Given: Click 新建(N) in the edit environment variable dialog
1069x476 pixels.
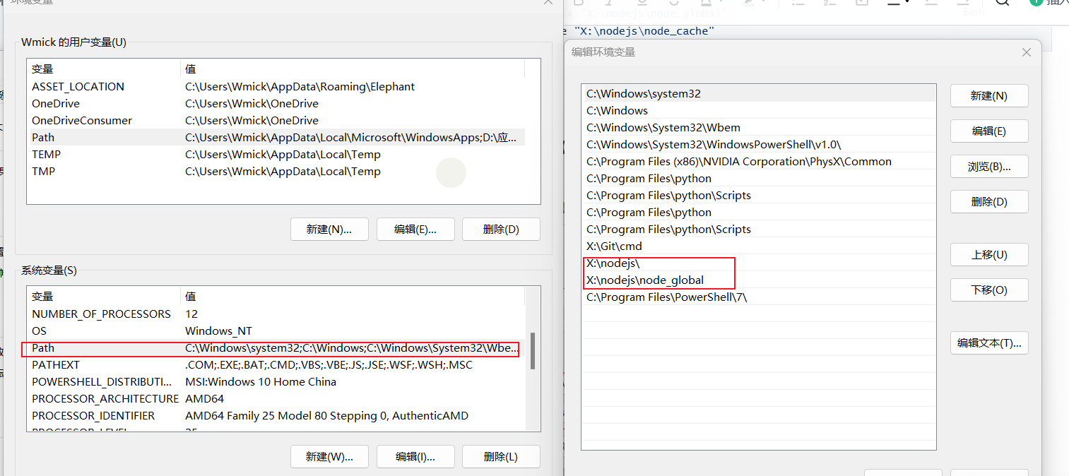Looking at the screenshot, I should pos(989,96).
